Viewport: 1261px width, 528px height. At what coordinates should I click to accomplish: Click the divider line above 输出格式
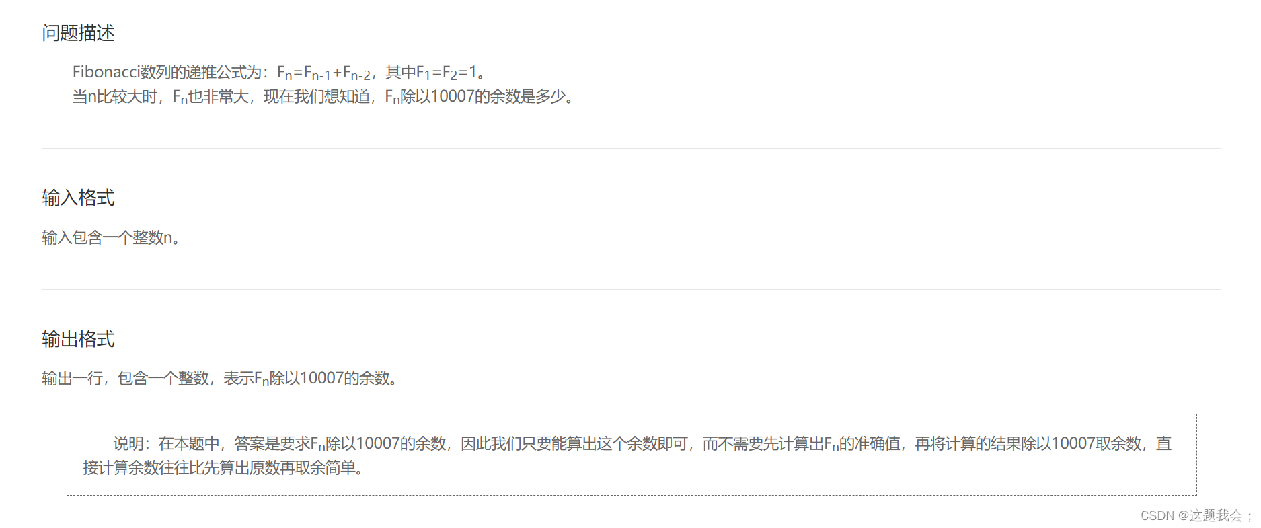(x=632, y=289)
